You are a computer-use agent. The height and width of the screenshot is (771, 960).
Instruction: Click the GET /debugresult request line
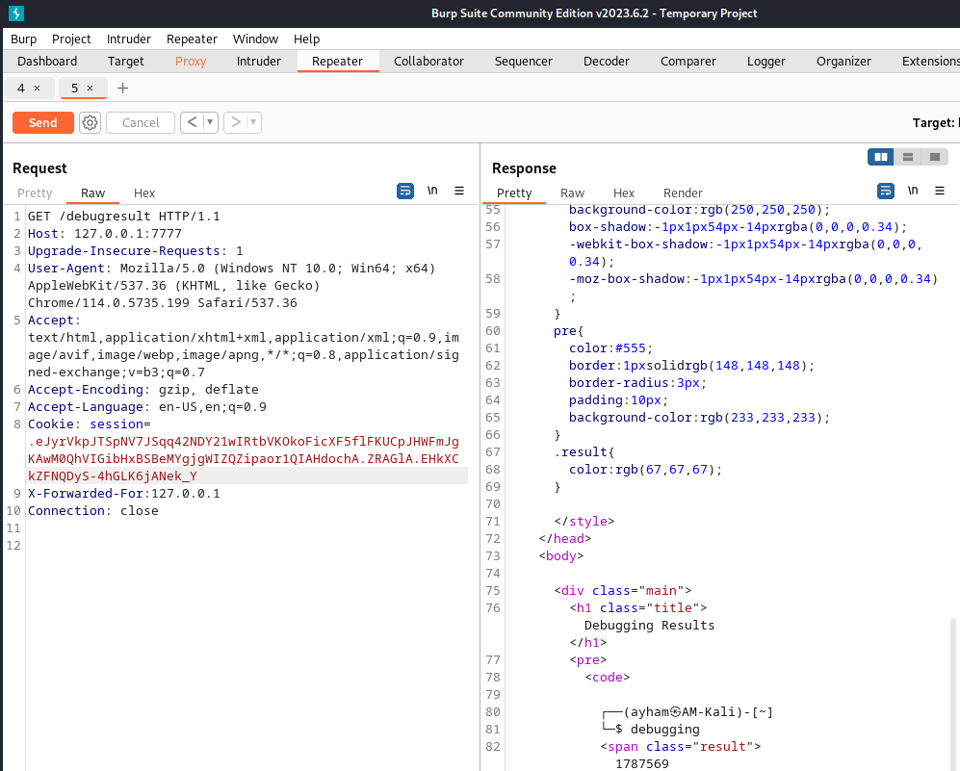pos(123,216)
